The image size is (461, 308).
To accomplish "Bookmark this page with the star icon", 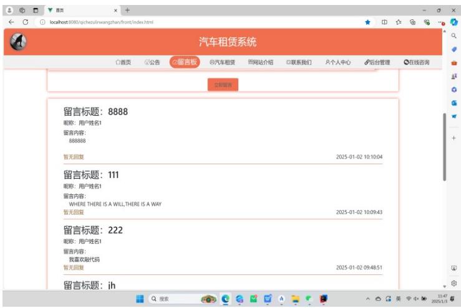I will pos(367,22).
